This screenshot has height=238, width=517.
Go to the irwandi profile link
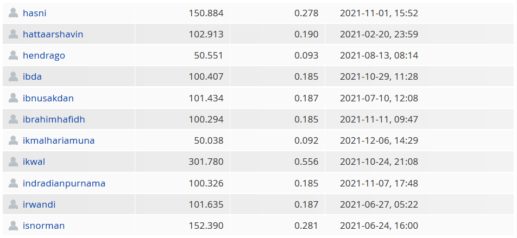39,204
